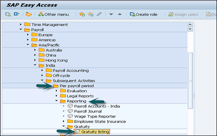Screen dimensions: 217x136
Task: Click the SAP menu toolbar icon
Action: pyautogui.click(x=17, y=14)
